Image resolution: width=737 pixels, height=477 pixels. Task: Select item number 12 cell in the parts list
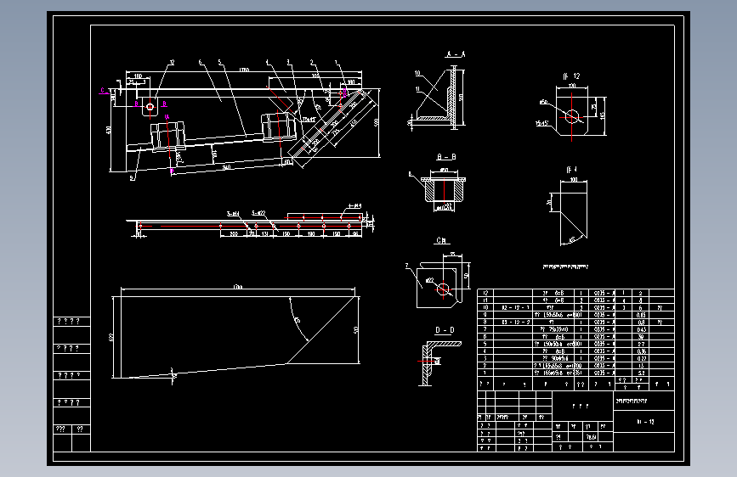pyautogui.click(x=485, y=293)
